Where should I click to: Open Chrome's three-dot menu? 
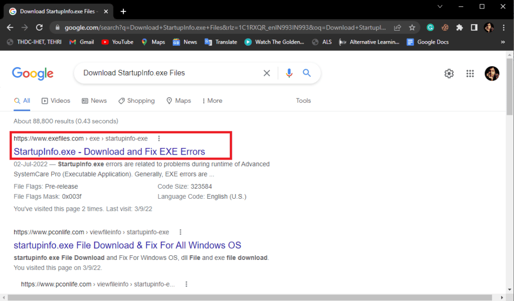tap(503, 28)
